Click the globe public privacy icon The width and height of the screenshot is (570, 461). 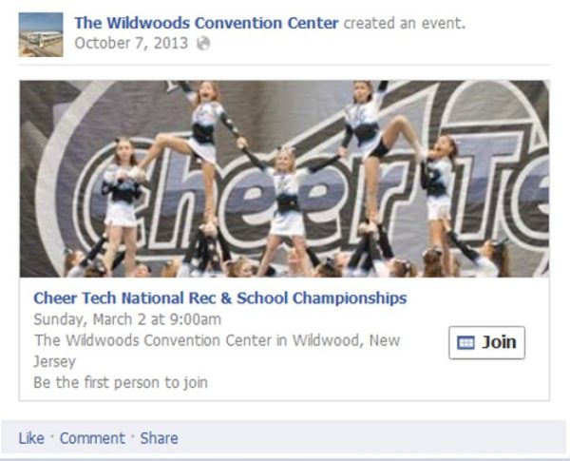[x=203, y=44]
